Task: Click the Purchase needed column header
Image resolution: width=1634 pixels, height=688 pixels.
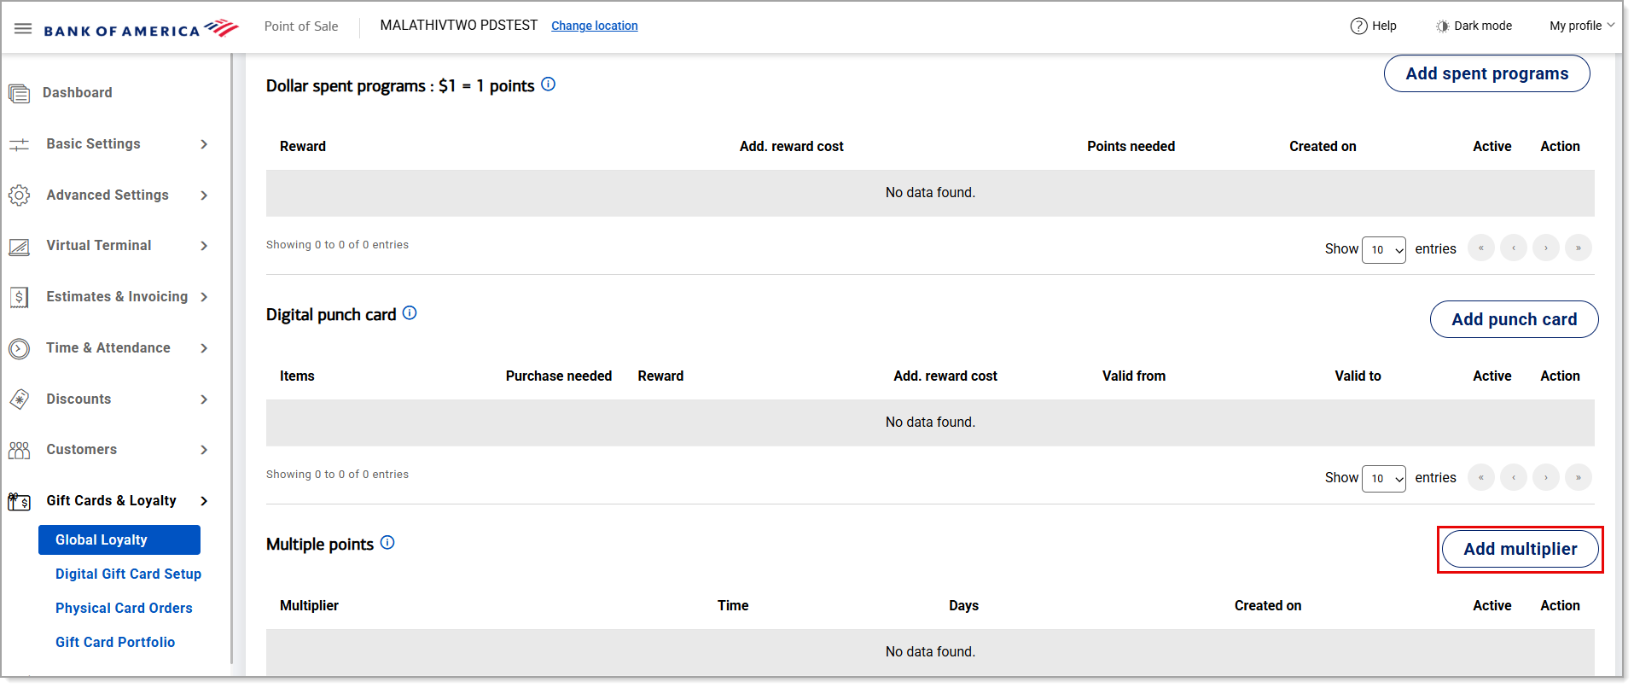Action: coord(559,376)
